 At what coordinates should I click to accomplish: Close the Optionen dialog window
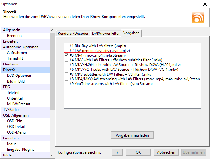click(203, 4)
